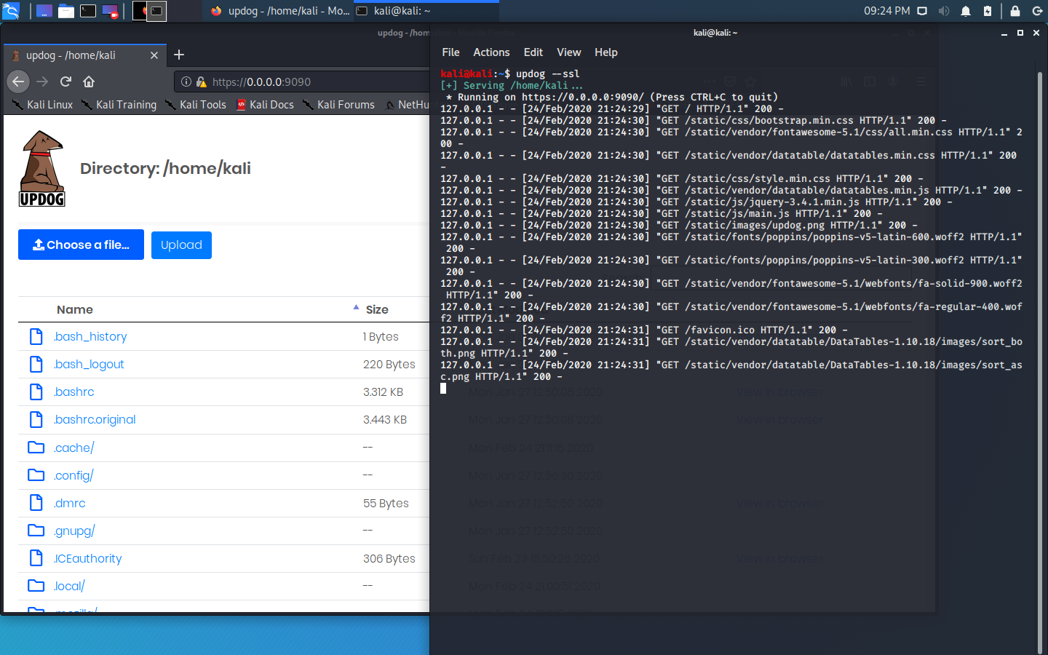Navigate back using the Firefox back arrow
Viewport: 1048px width, 655px height.
click(x=18, y=82)
